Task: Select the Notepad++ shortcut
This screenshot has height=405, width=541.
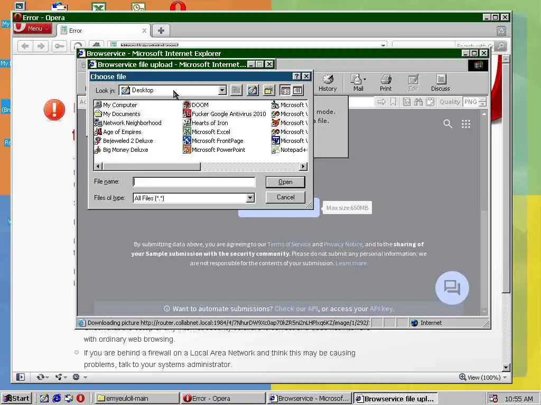Action: point(289,149)
